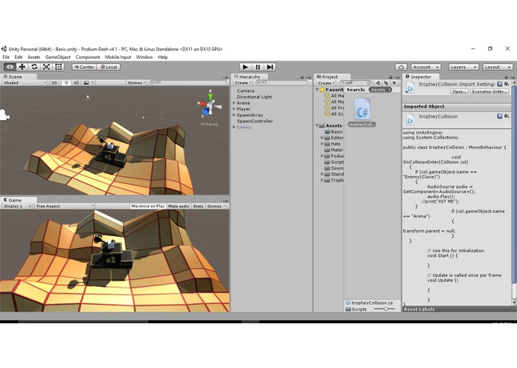
Task: Click the scene orientation gizmo
Action: click(210, 105)
